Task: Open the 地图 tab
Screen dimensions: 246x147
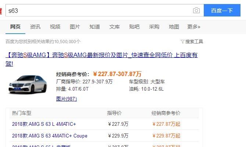Action: click(174, 27)
